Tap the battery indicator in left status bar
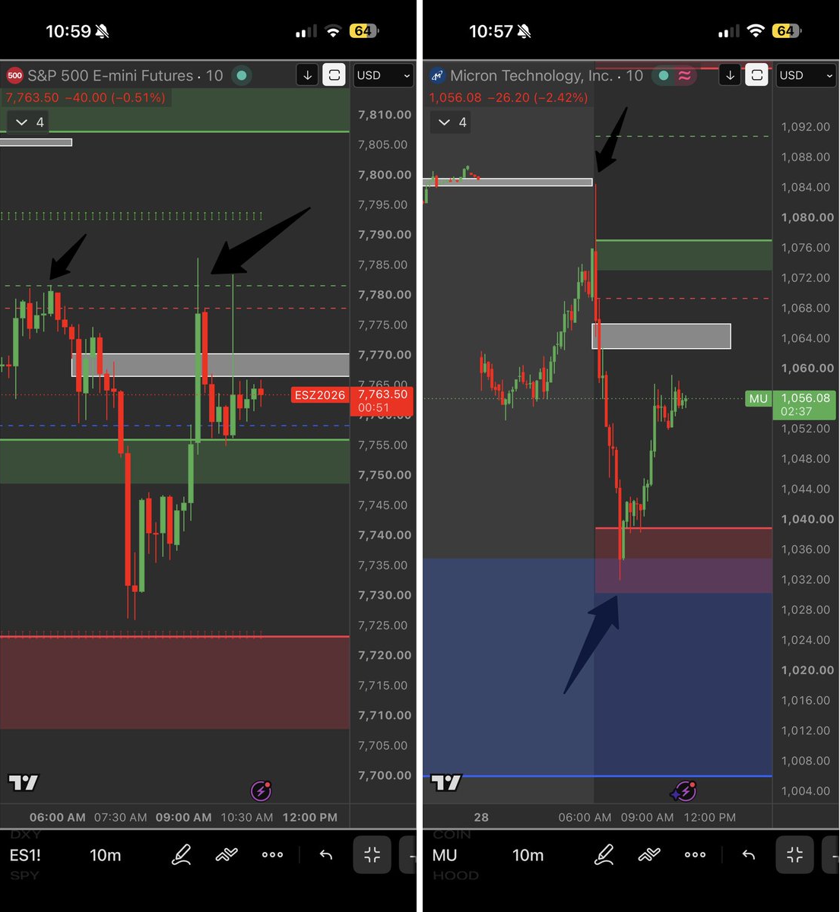The image size is (840, 912). (x=364, y=31)
